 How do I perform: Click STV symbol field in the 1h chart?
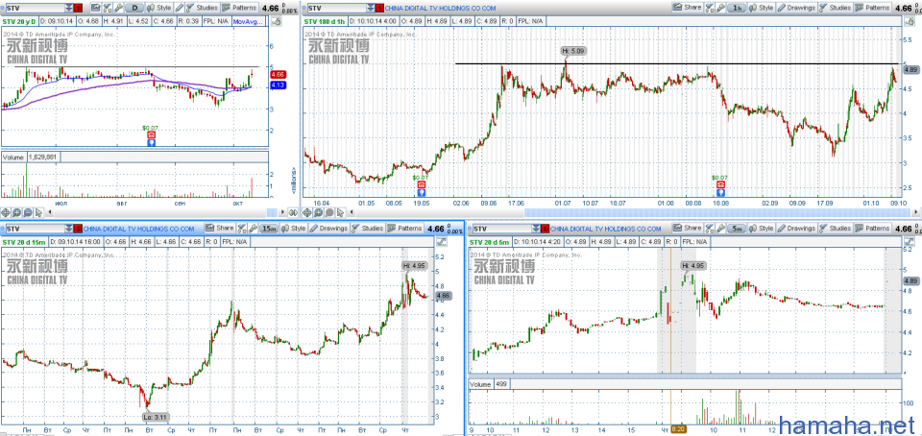(336, 8)
